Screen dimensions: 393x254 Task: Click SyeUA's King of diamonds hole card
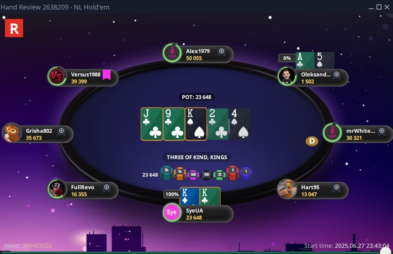pyautogui.click(x=190, y=196)
